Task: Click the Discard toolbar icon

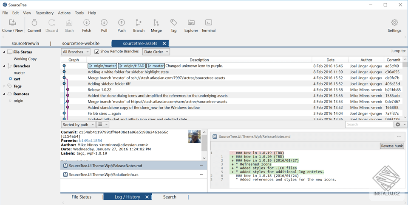Action: [x=52, y=23]
